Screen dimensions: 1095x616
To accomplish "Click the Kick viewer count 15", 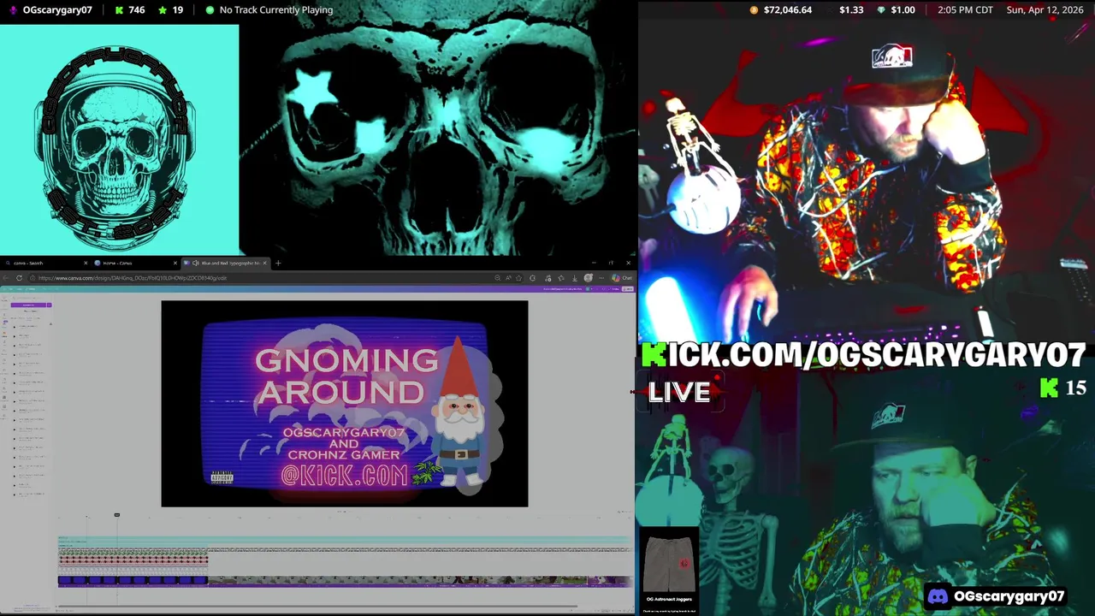I will 1063,388.
